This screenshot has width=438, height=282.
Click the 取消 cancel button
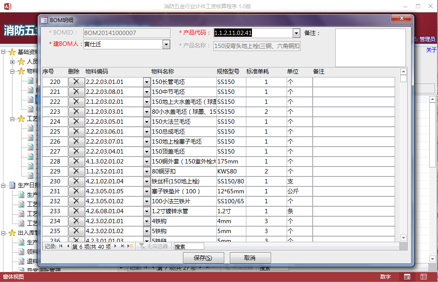coord(250,258)
